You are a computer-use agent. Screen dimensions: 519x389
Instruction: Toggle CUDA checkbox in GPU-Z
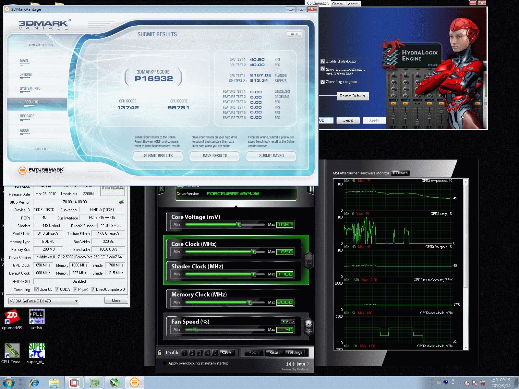[57, 289]
